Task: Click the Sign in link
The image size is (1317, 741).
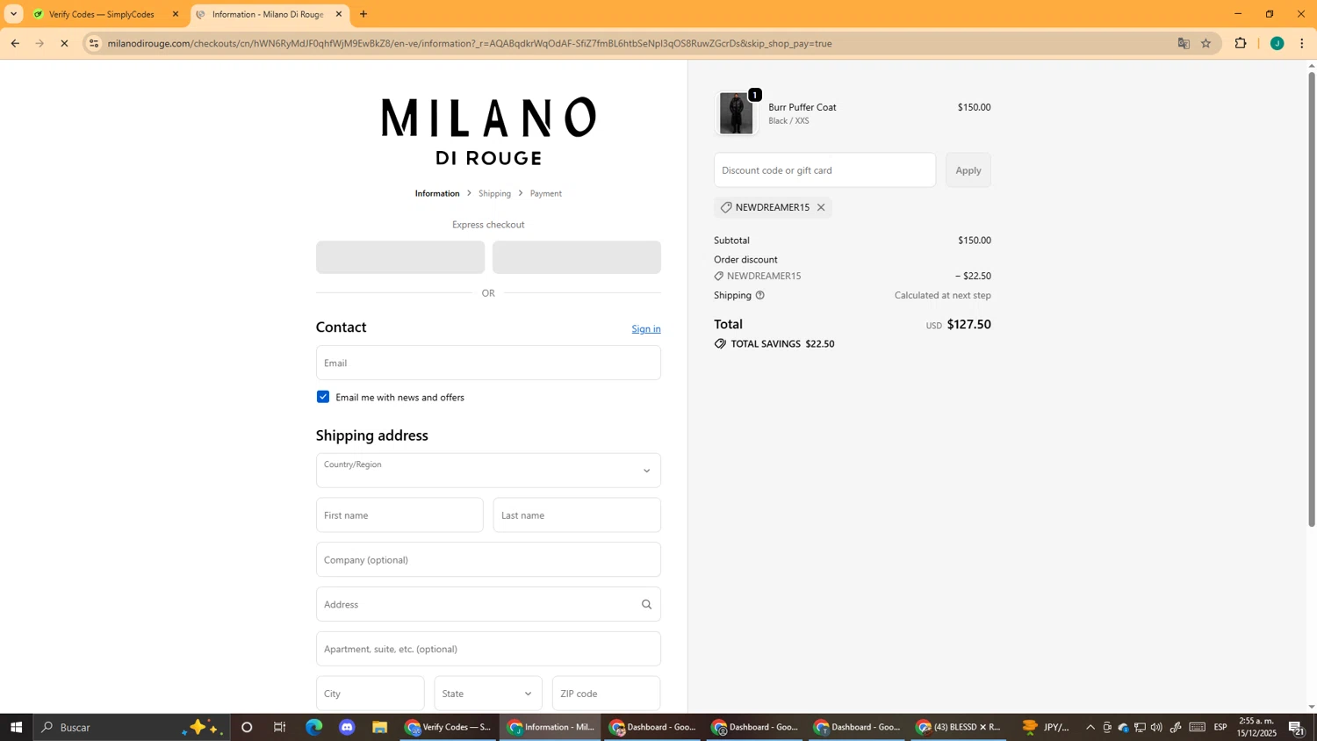Action: 646,328
